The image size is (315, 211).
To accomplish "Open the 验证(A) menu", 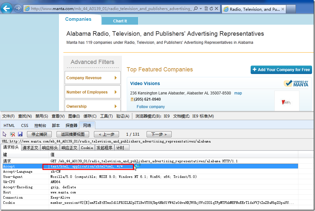I will (x=123, y=116).
